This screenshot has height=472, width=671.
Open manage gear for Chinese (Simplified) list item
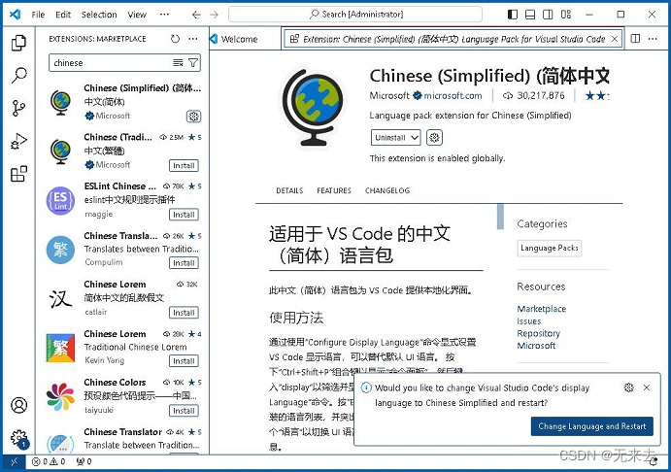193,116
